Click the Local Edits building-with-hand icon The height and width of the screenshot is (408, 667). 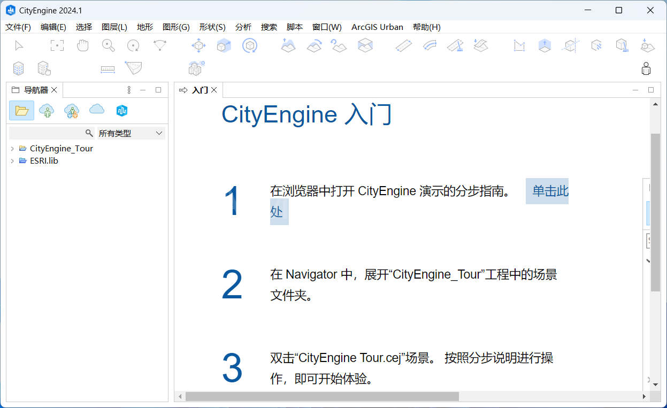click(x=44, y=68)
